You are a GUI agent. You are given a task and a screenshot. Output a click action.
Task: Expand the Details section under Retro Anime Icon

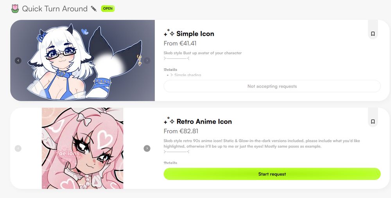tap(170, 163)
